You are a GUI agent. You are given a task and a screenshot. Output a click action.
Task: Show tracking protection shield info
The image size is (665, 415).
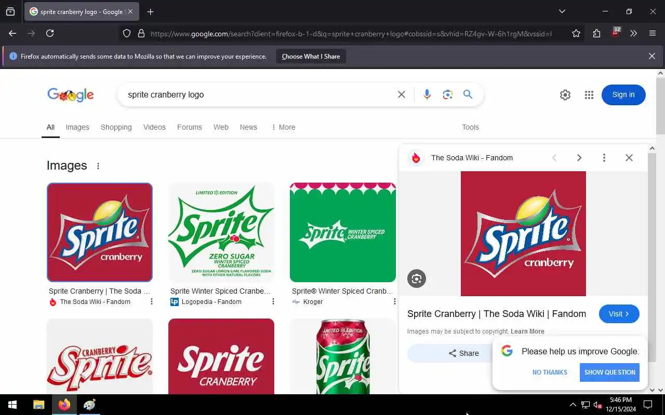(x=127, y=33)
